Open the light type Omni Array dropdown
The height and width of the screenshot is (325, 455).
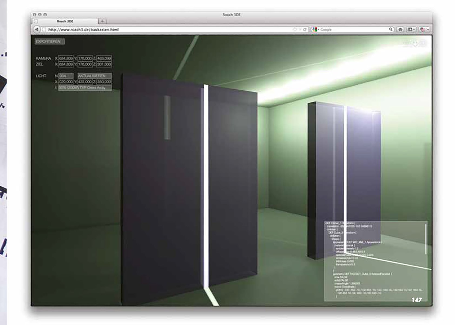click(85, 87)
